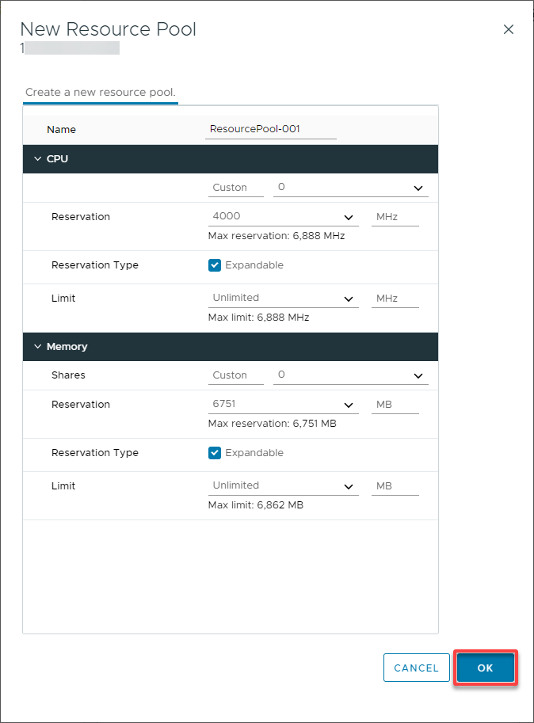Viewport: 534px width, 723px height.
Task: Close the New Resource Pool dialog
Action: point(508,29)
